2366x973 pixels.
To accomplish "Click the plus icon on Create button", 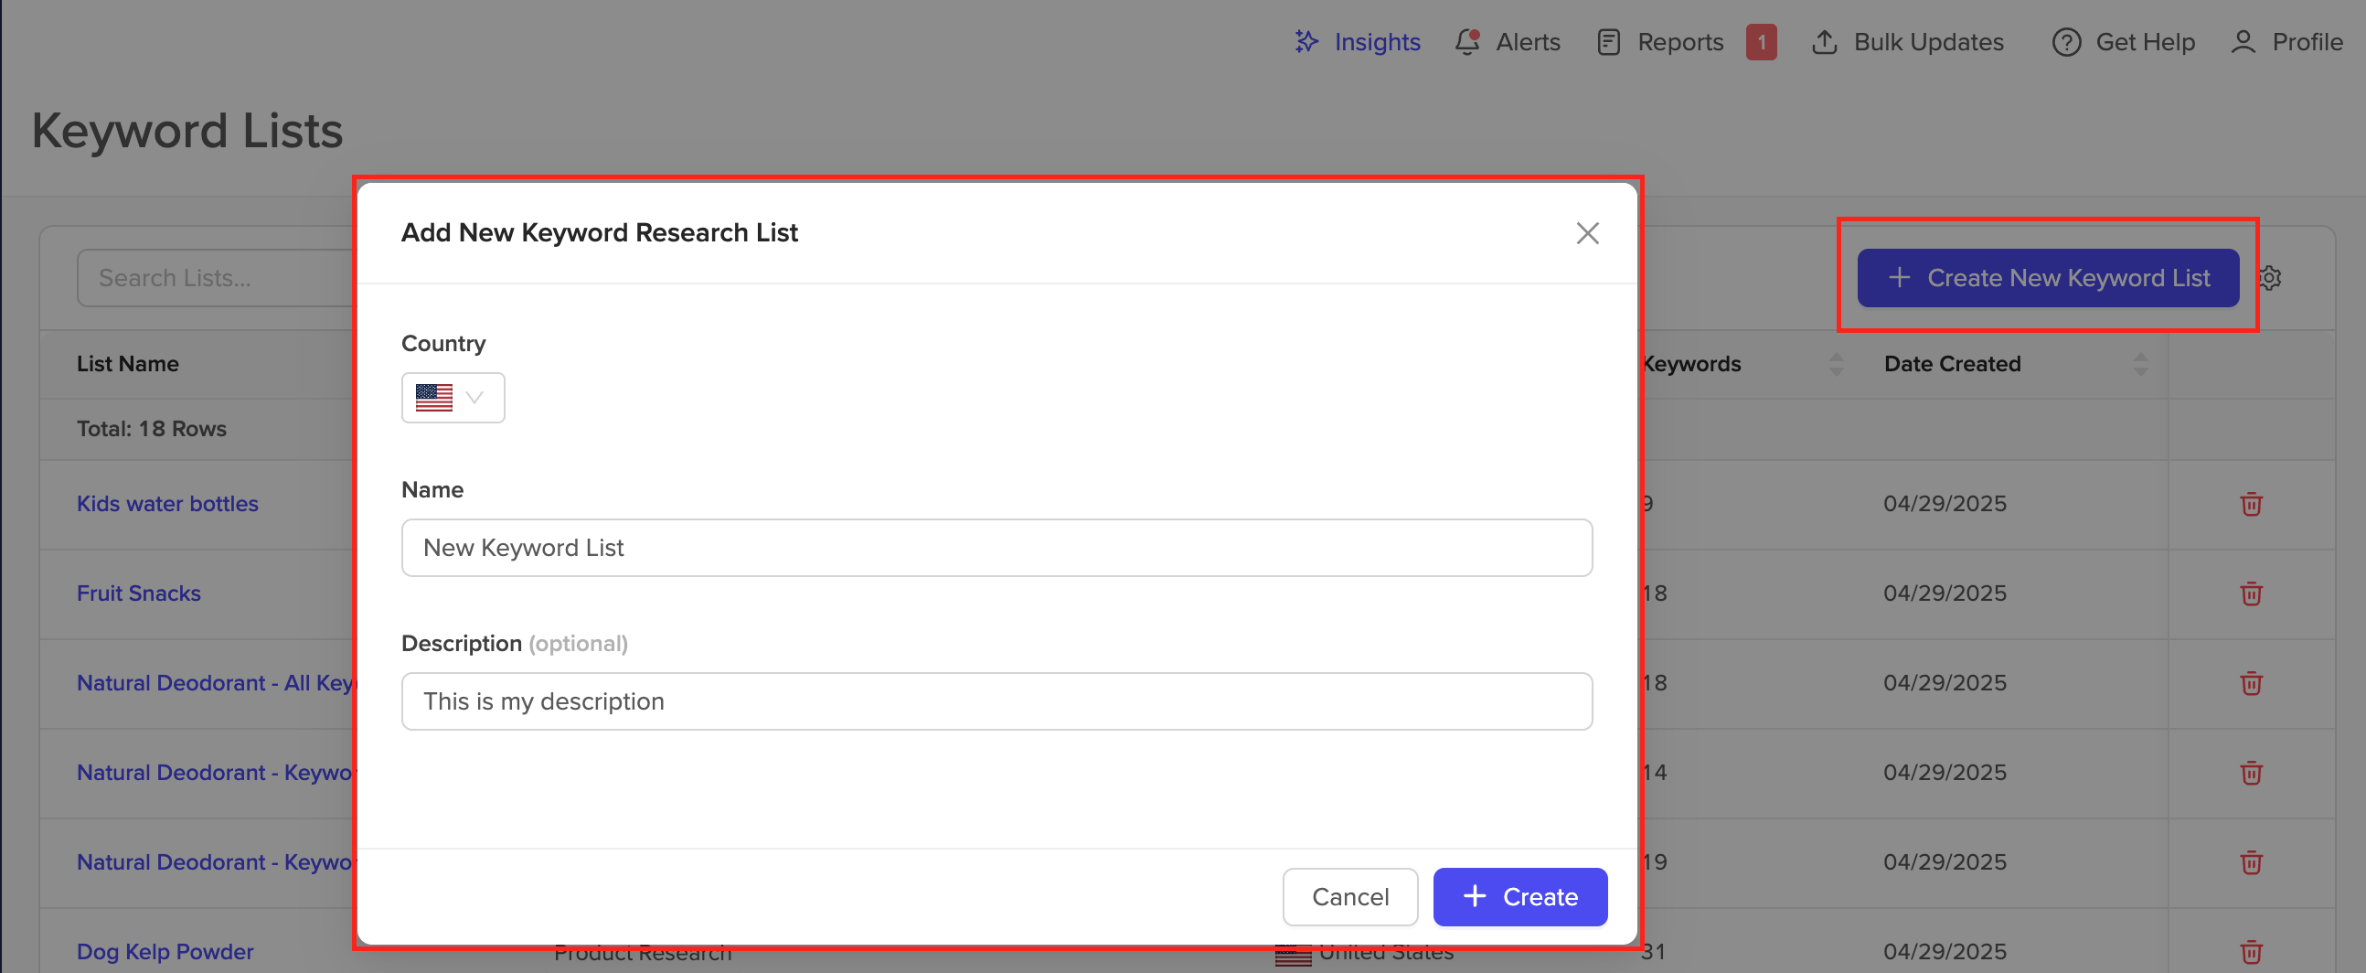I will coord(1474,896).
